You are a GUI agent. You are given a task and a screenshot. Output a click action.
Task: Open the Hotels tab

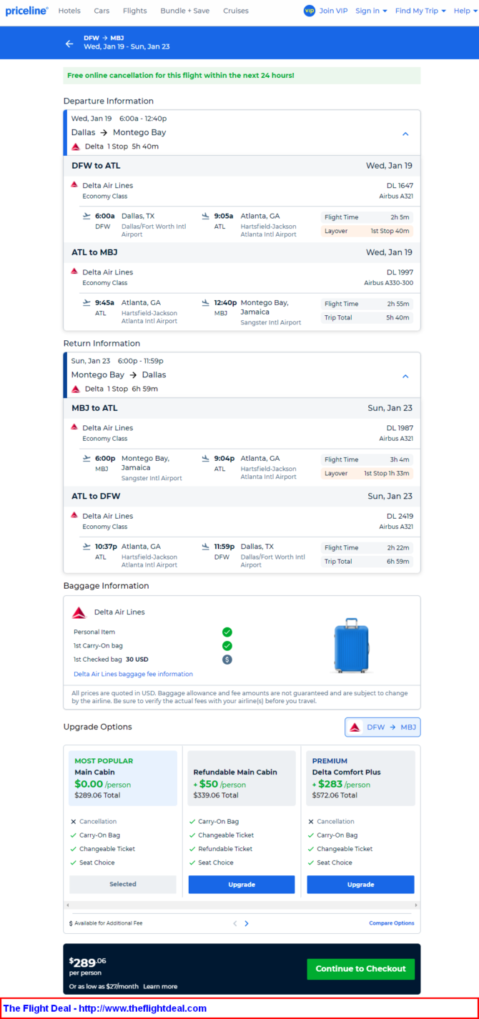point(69,11)
